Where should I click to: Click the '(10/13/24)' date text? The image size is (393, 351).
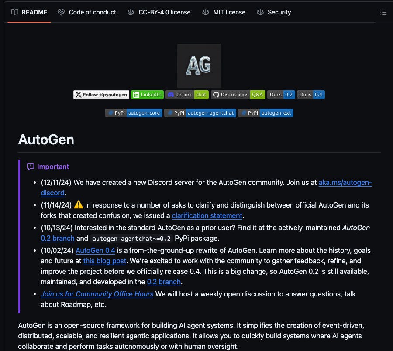pyautogui.click(x=57, y=228)
